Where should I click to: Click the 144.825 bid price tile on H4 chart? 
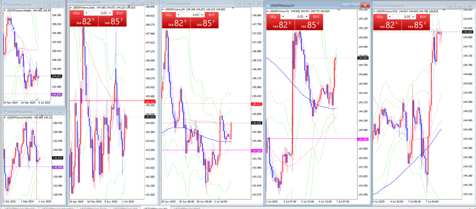[x=176, y=23]
